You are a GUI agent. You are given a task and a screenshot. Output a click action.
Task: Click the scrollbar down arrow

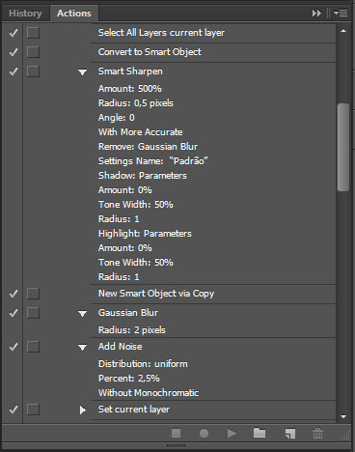click(x=343, y=416)
